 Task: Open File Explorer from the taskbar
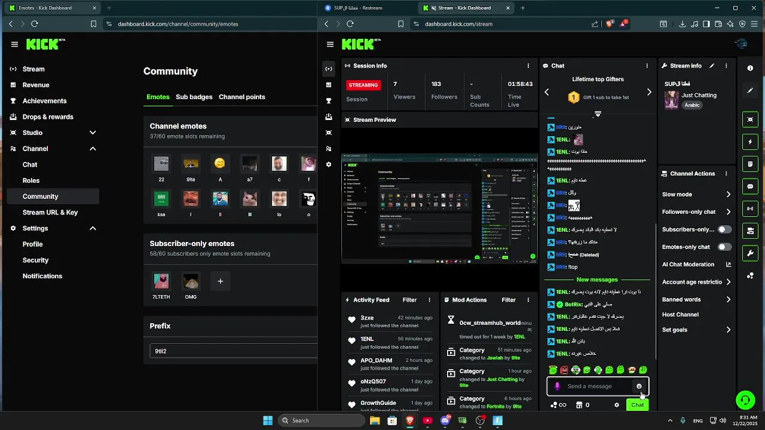click(x=375, y=420)
